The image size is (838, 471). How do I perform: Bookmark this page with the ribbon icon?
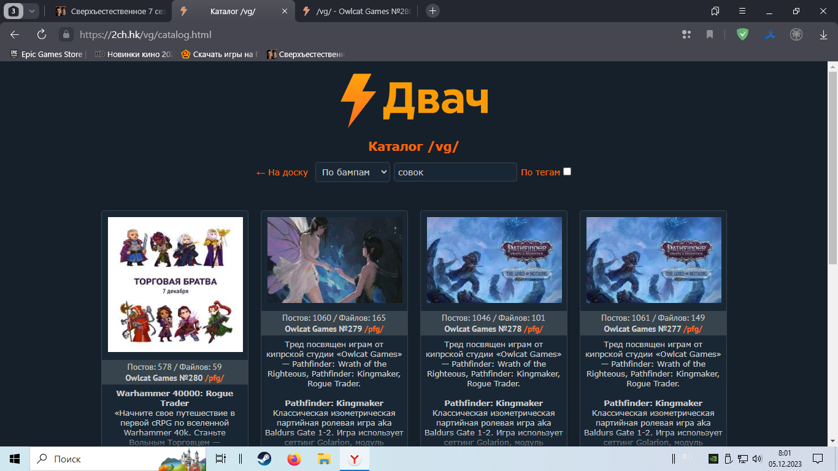[710, 35]
